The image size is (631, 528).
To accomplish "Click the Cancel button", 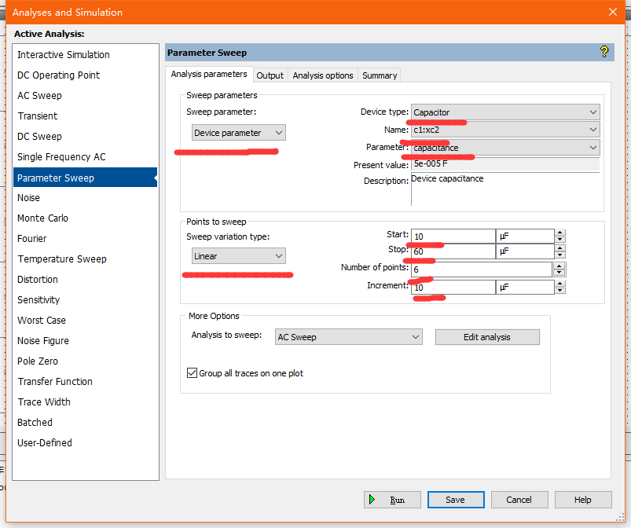I will [519, 500].
